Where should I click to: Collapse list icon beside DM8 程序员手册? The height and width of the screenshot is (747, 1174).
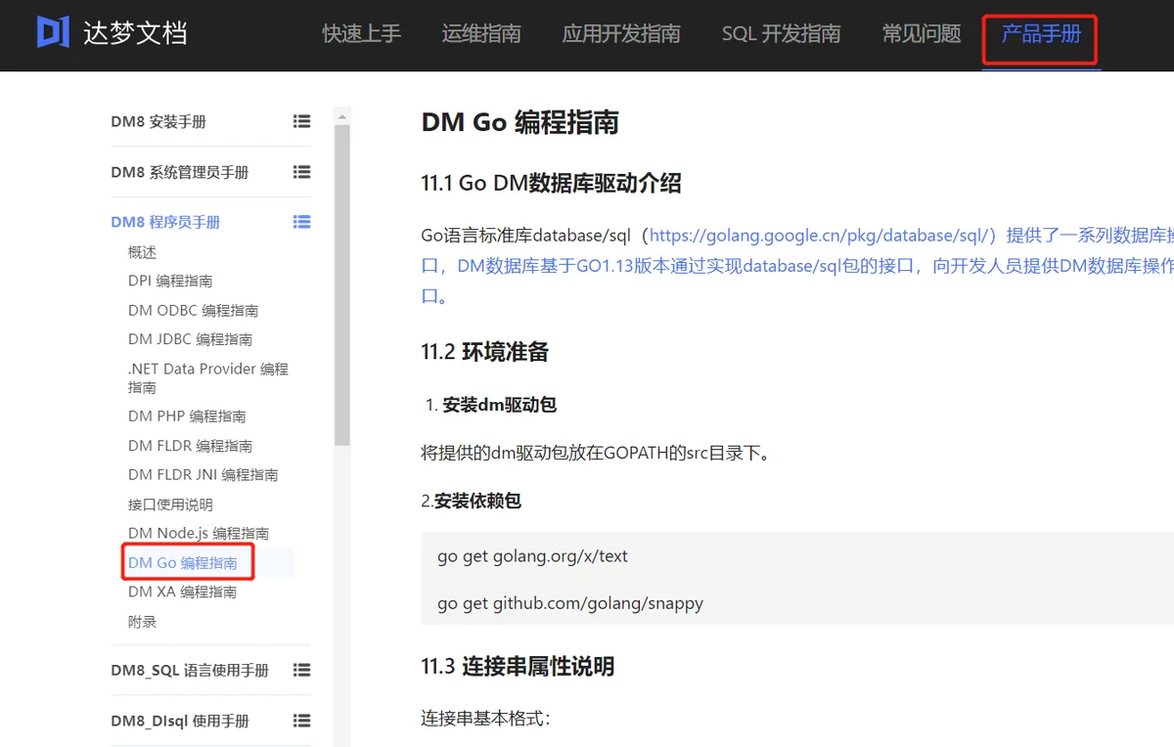301,222
